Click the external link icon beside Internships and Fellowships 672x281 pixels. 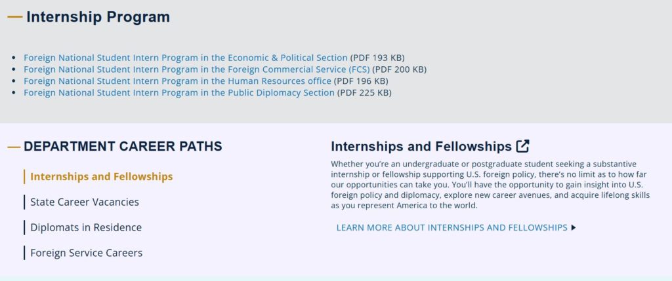tap(523, 146)
